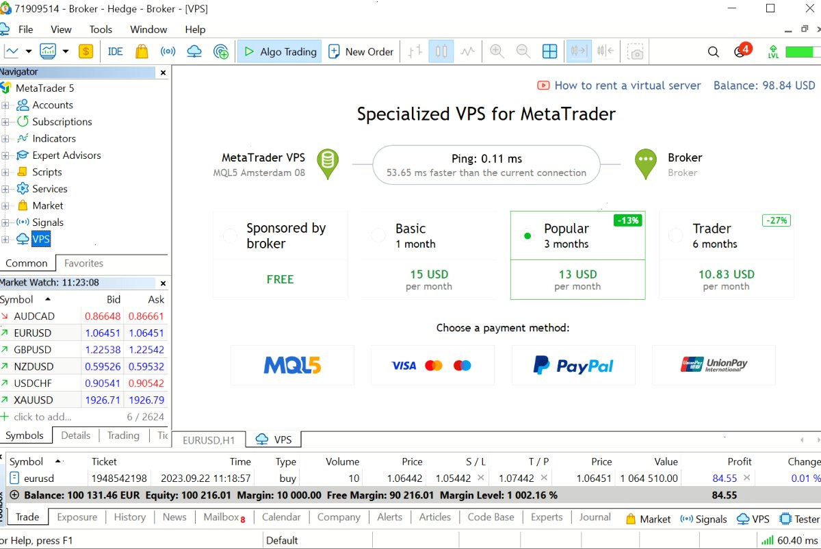The image size is (821, 549).
Task: Open the Tools menu
Action: tap(101, 29)
